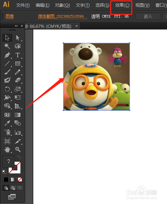Select the Artboard tool
Image resolution: width=167 pixels, height=204 pixels.
7,141
